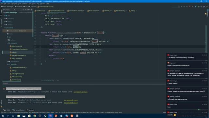Open MessagesConstants.js from the project tree
The width and height of the screenshot is (209, 118).
pos(18,55)
